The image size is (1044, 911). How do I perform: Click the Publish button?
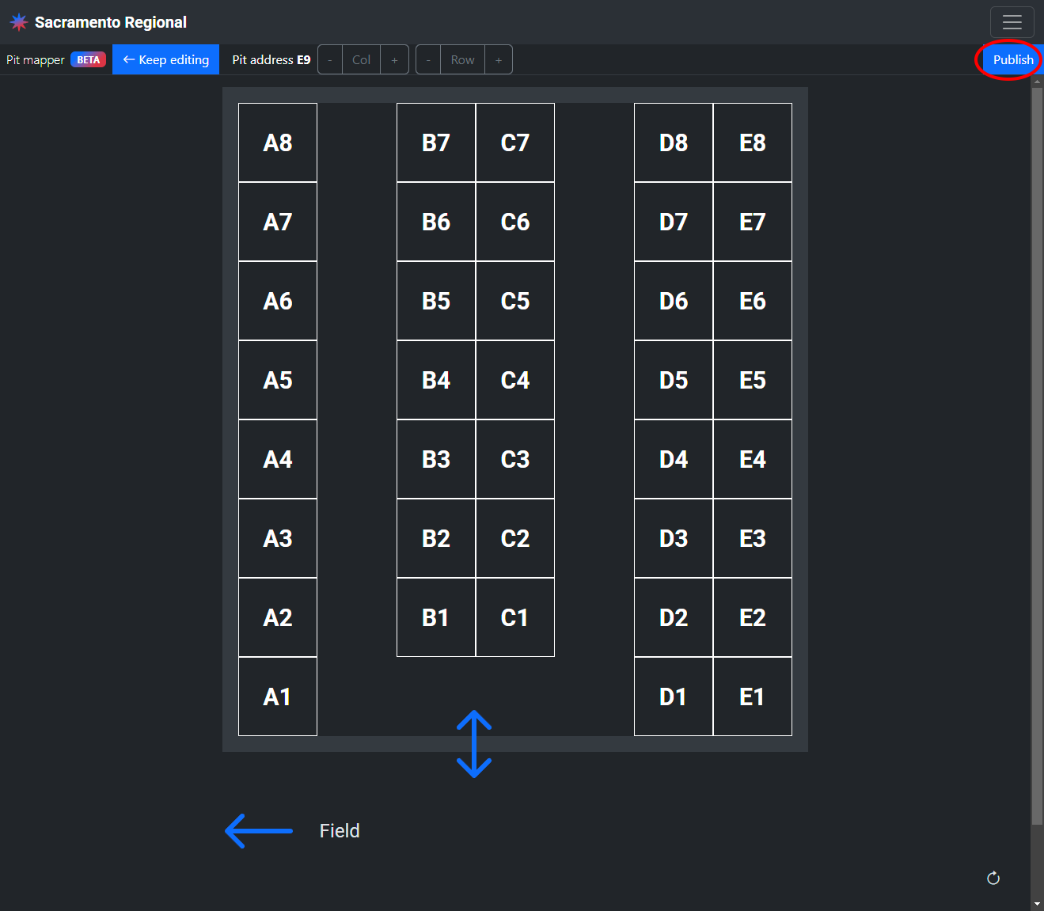point(1012,60)
